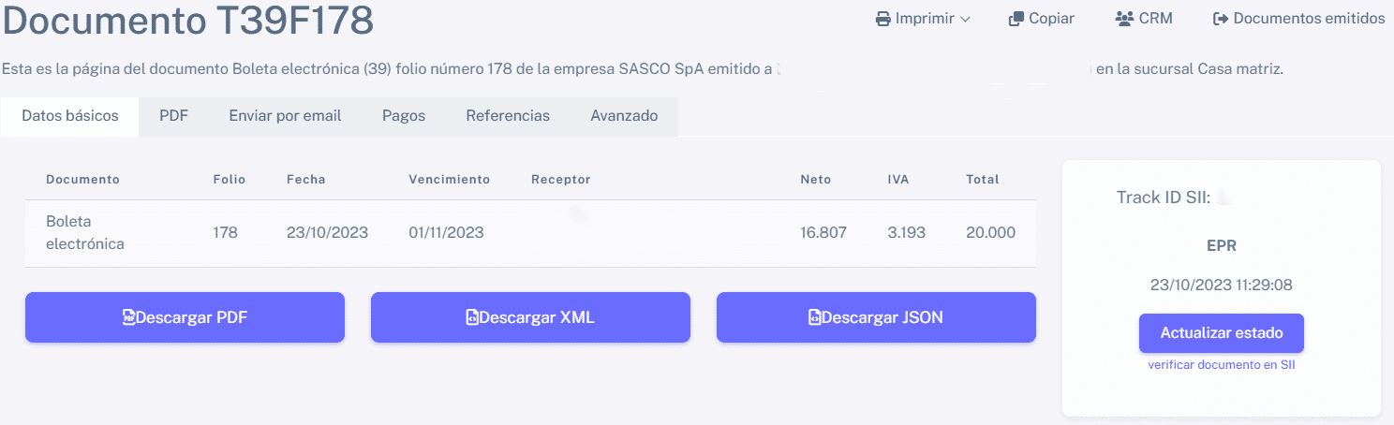Open the Avanzado tab

(624, 116)
